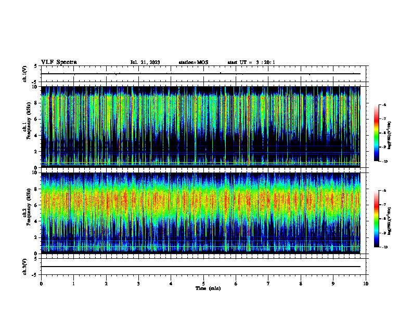Click the ch.2 frequency tick label "6"
Viewport: 412px width, 318px height.
pos(36,205)
